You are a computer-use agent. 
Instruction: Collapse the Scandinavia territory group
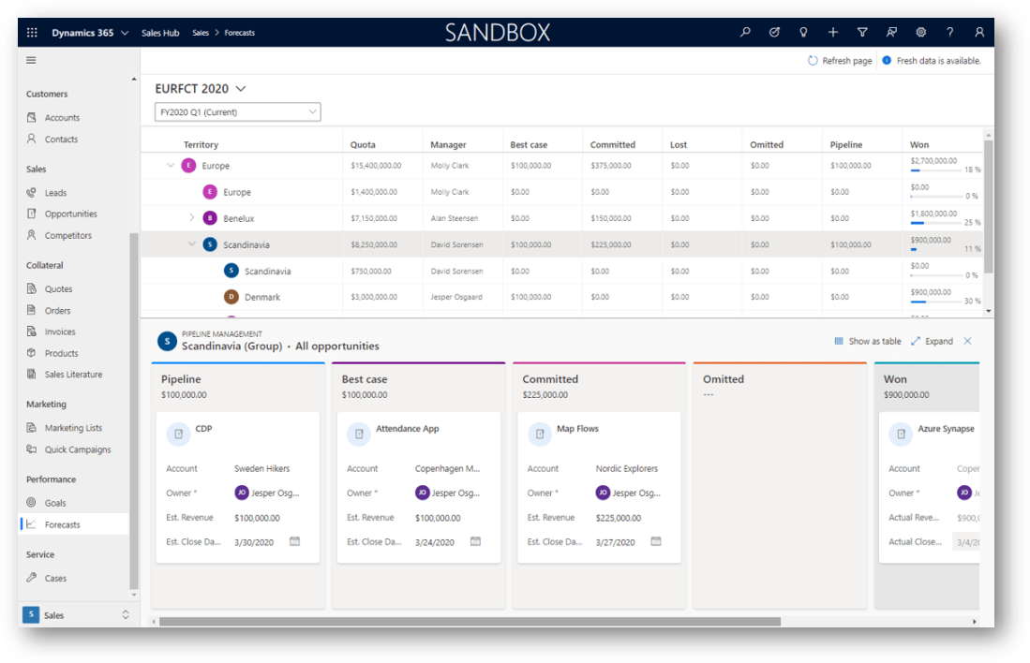pos(191,244)
